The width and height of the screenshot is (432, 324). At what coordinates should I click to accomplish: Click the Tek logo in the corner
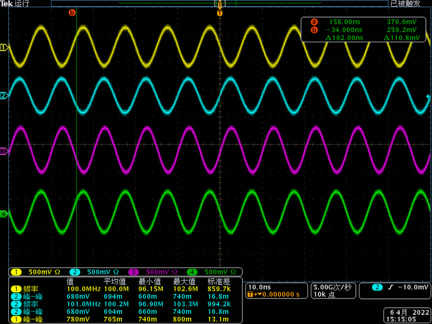[x=7, y=4]
